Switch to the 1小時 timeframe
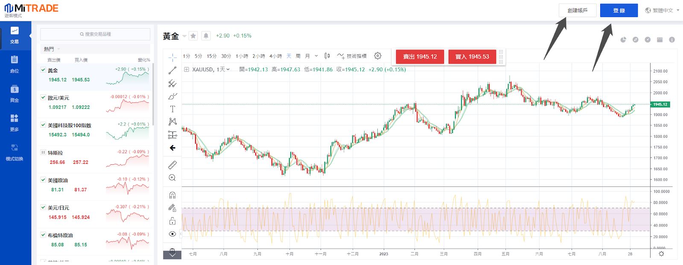The width and height of the screenshot is (683, 265). [x=242, y=56]
